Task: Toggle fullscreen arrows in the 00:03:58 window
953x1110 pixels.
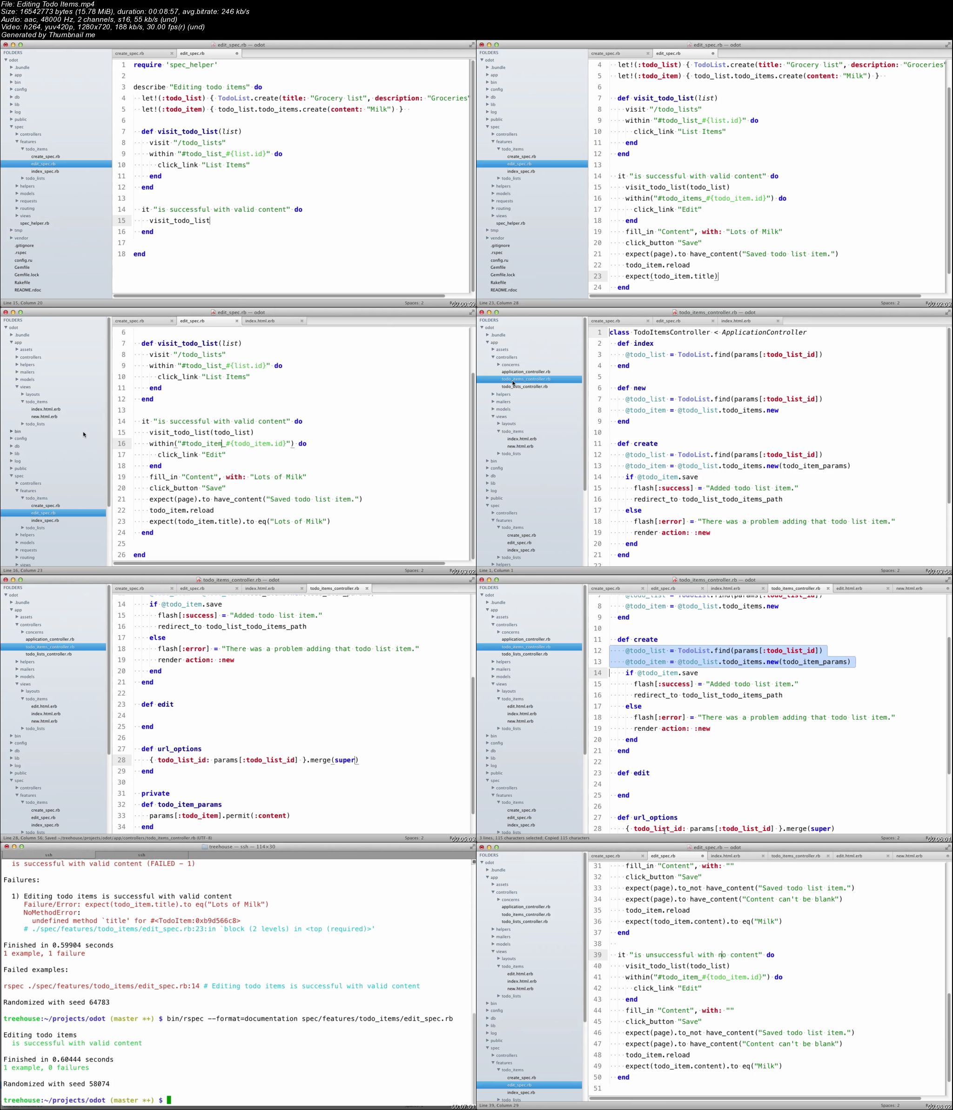Action: (x=947, y=312)
